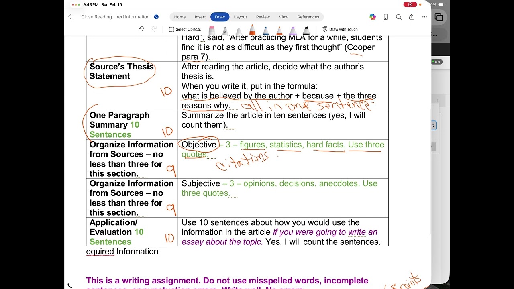This screenshot has height=289, width=514.
Task: Tap the share icon
Action: pyautogui.click(x=412, y=17)
